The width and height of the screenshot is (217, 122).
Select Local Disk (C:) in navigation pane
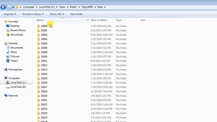click(18, 83)
